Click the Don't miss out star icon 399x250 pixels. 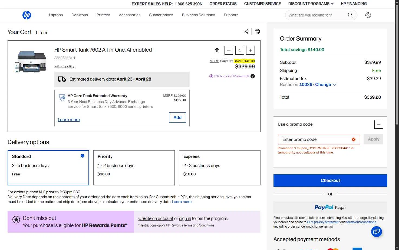point(16,220)
